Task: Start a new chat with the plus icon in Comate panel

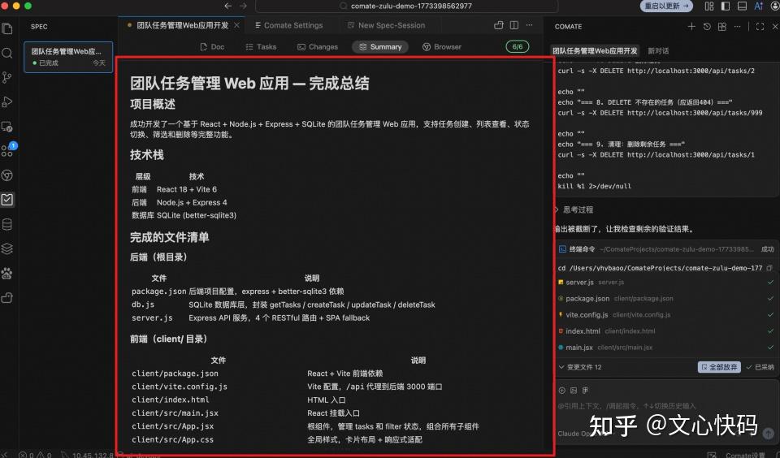Action: click(691, 26)
